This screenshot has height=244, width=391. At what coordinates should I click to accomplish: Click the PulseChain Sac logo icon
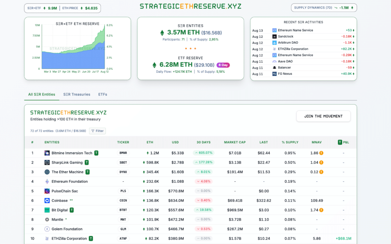point(47,191)
